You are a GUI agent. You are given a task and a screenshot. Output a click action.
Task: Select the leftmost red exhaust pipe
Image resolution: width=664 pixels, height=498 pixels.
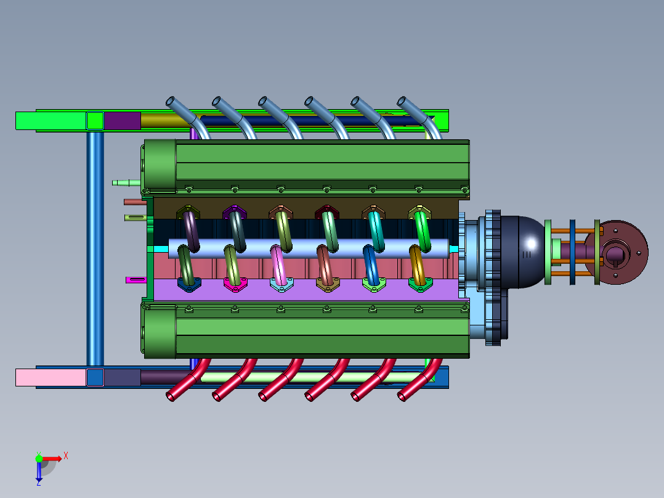tap(188, 381)
